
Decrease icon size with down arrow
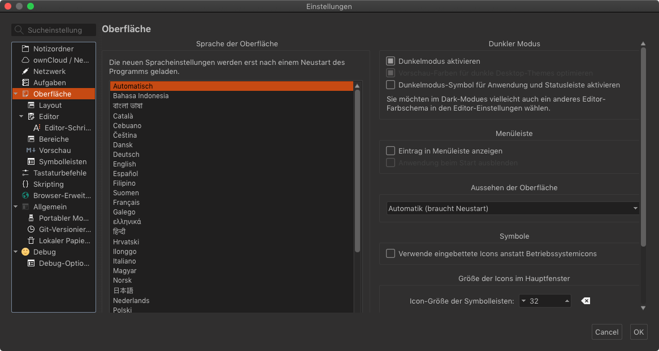coord(523,301)
